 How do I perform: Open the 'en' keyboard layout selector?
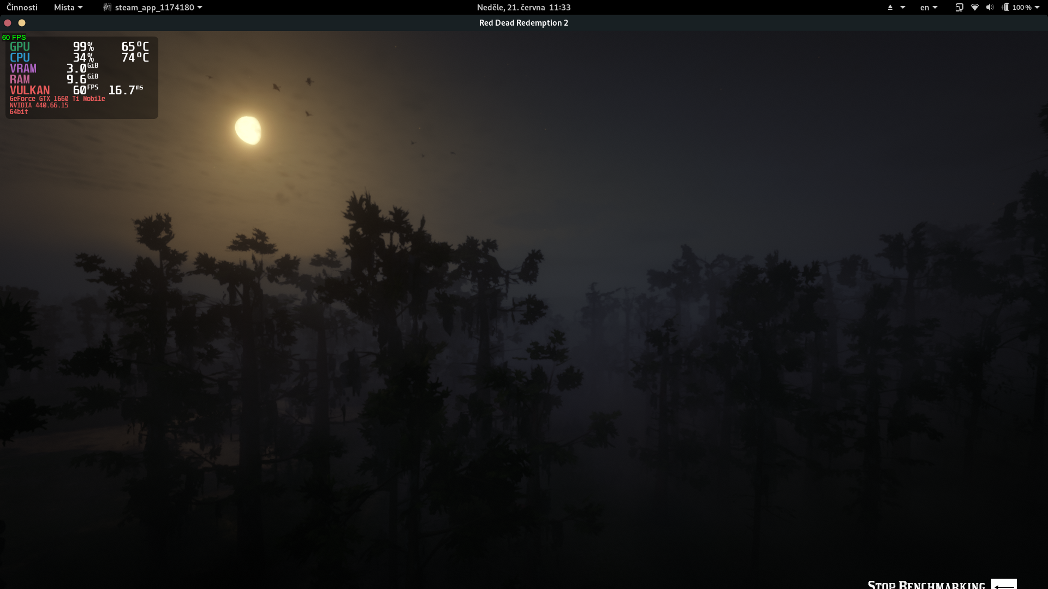pyautogui.click(x=928, y=8)
